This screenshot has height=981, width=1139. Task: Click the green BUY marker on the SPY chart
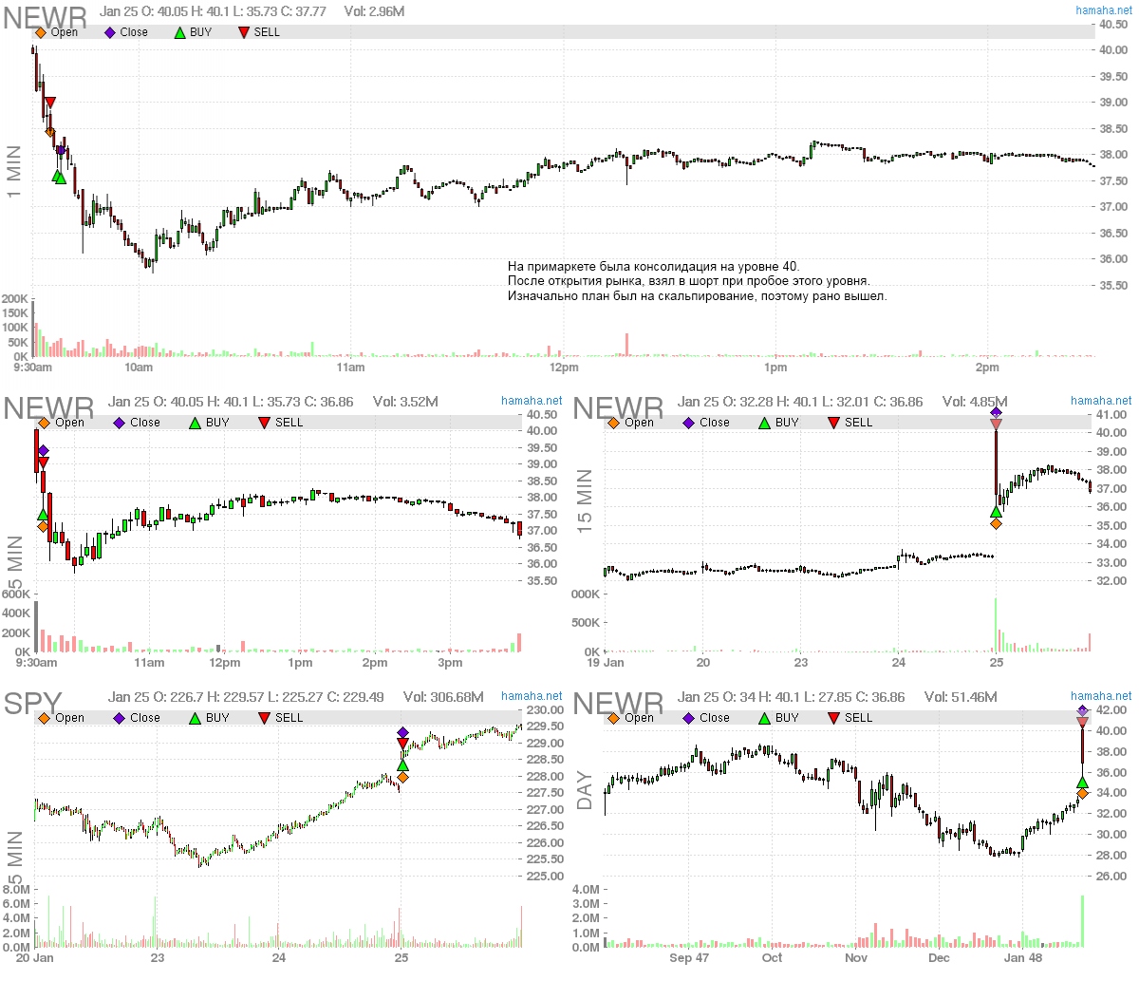[402, 764]
